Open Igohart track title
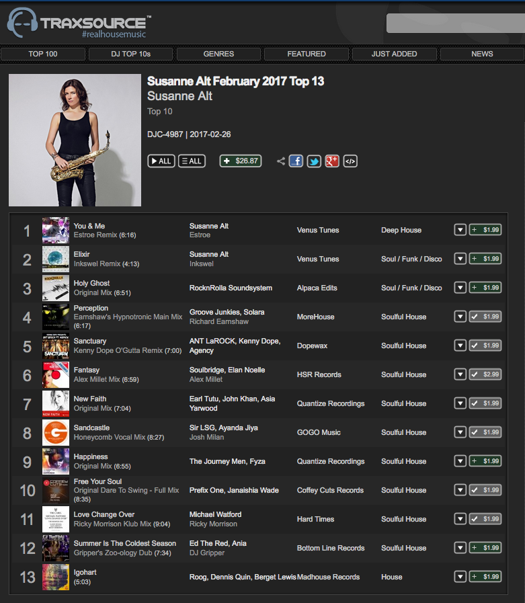The width and height of the screenshot is (525, 603). 85,572
